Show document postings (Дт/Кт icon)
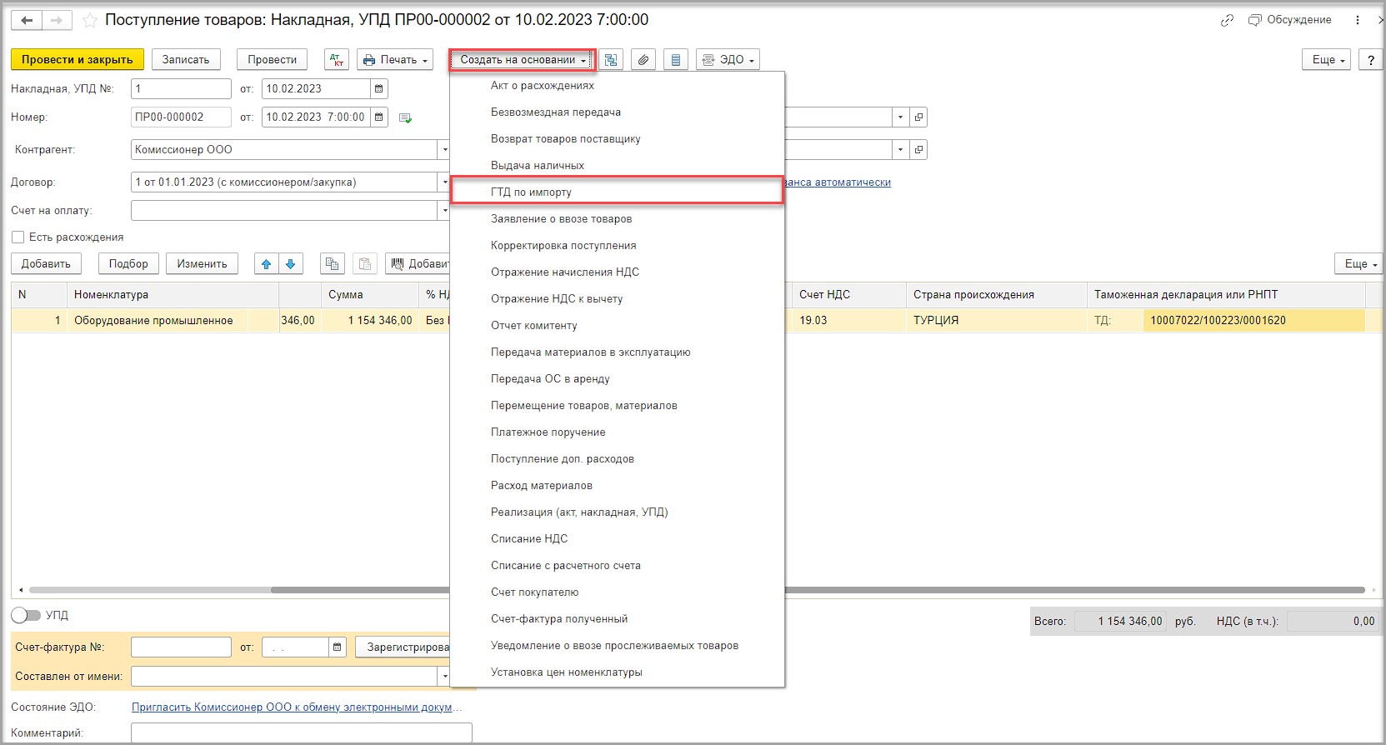The height and width of the screenshot is (745, 1386). [337, 60]
